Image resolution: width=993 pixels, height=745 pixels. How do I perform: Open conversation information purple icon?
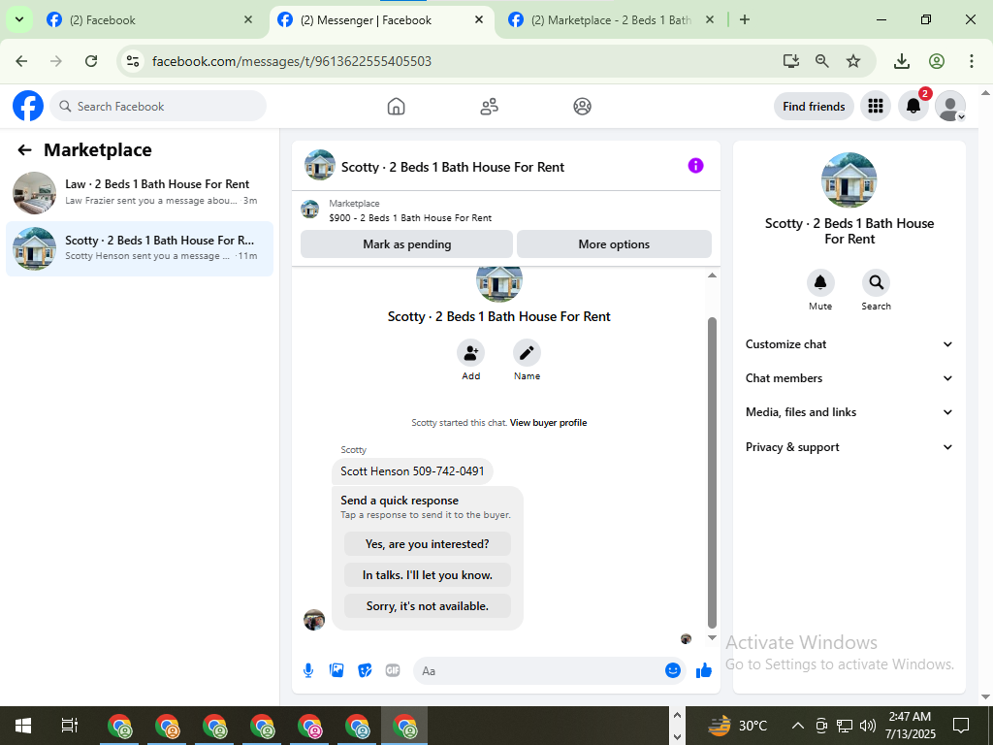point(695,166)
